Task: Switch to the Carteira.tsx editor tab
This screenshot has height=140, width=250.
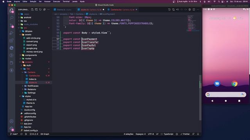Action: (122, 10)
